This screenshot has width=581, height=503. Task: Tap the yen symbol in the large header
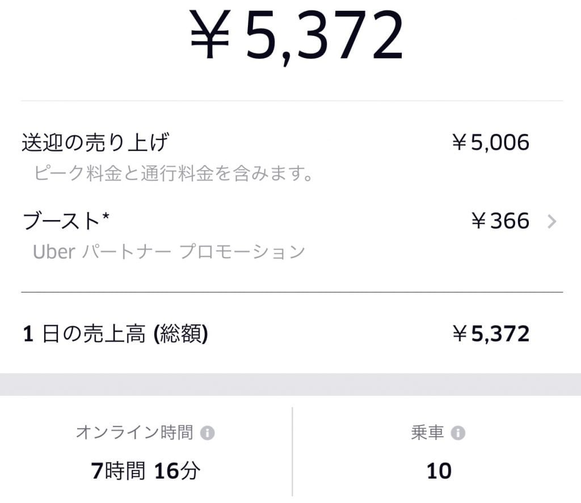(210, 35)
